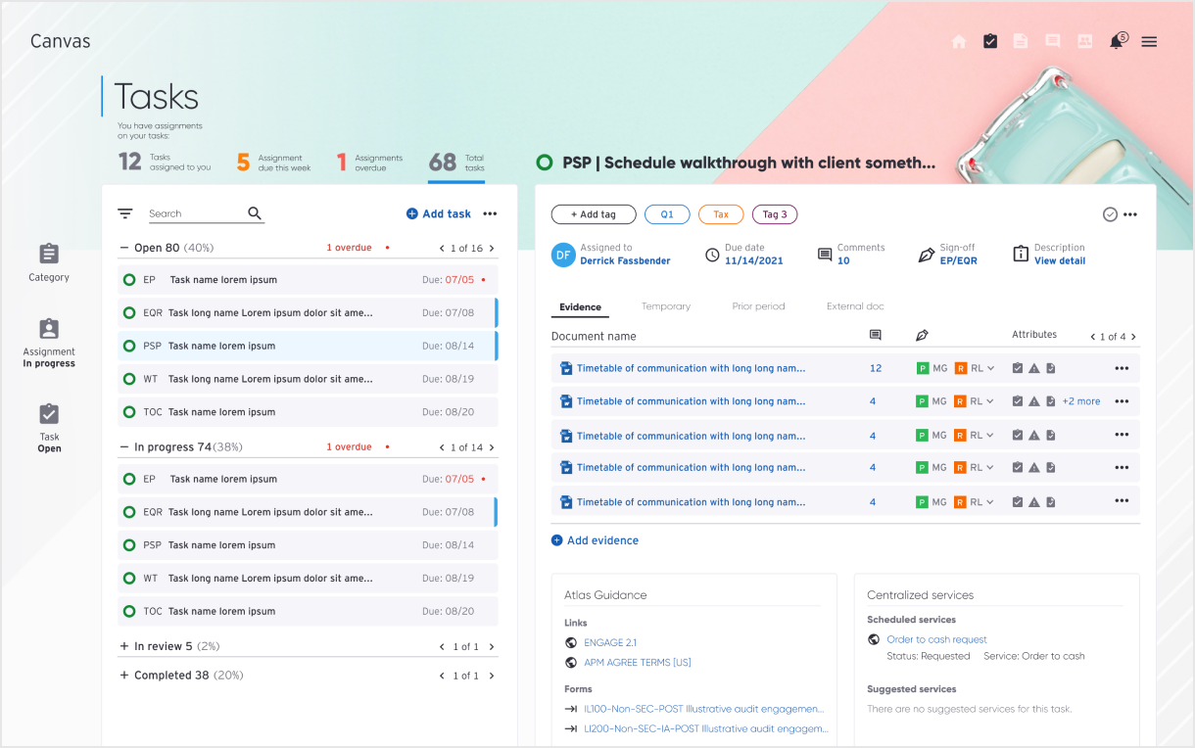This screenshot has width=1195, height=748.
Task: Switch to the External doc tab
Action: point(855,306)
